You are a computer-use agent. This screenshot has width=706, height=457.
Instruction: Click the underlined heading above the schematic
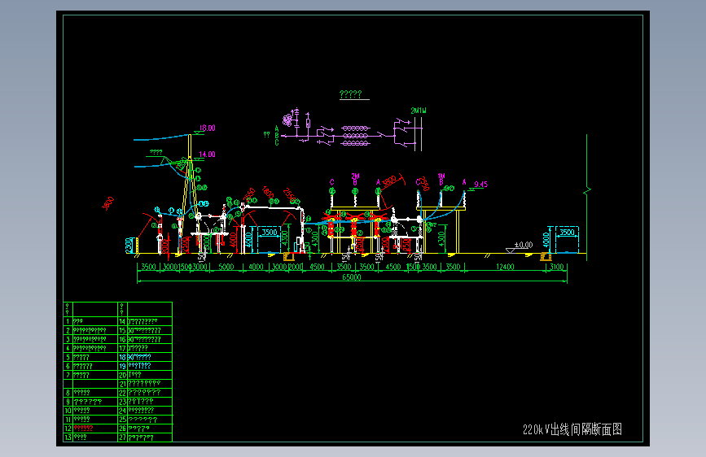click(x=351, y=94)
